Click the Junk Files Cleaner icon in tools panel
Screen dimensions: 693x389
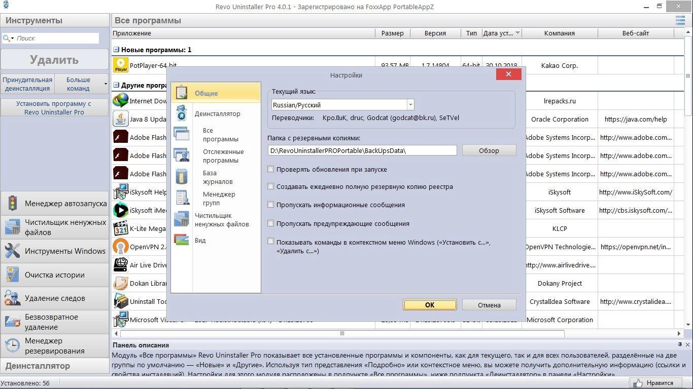pos(12,227)
